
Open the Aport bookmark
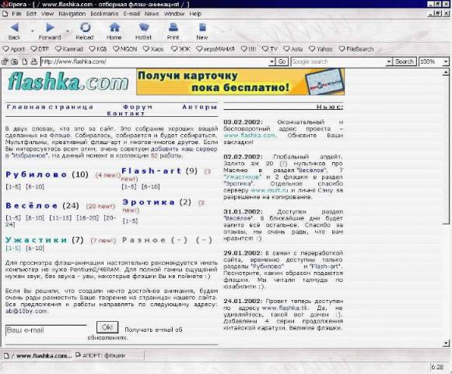point(13,49)
